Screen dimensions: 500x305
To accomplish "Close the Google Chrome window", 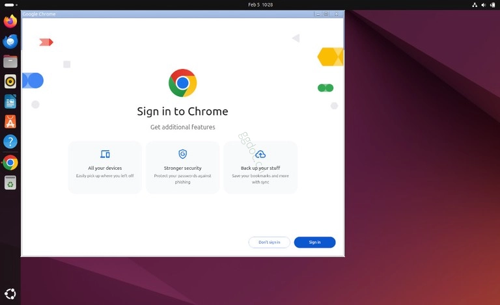I will (x=337, y=14).
